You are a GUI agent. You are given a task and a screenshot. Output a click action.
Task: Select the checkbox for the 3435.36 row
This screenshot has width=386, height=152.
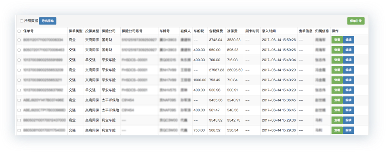click(19, 100)
